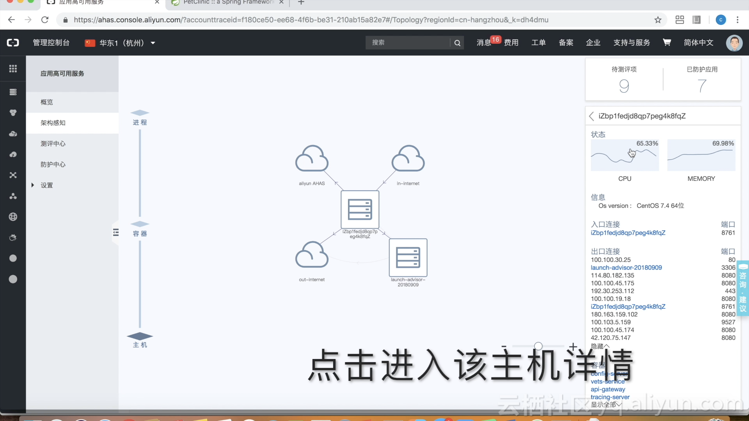The width and height of the screenshot is (749, 421).
Task: Click the 搜索 search input field
Action: (407, 42)
